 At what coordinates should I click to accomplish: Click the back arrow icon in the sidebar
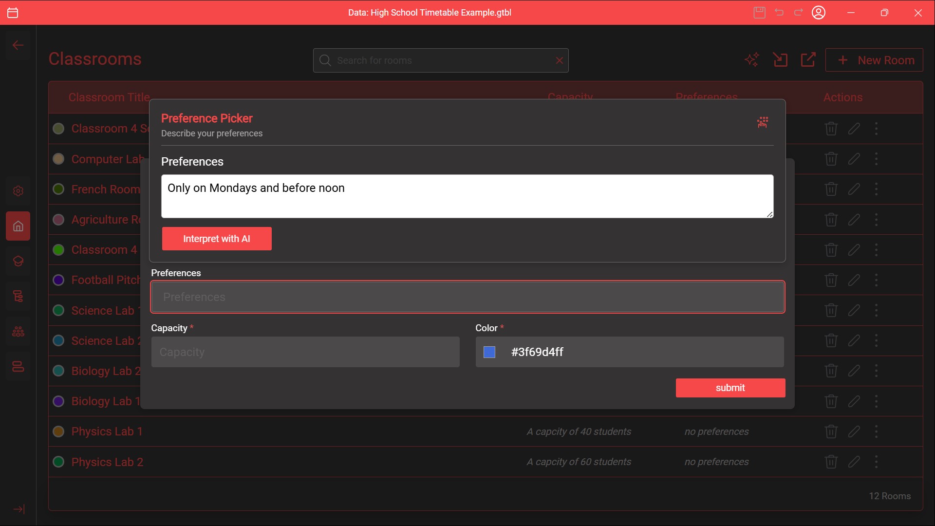(x=18, y=45)
